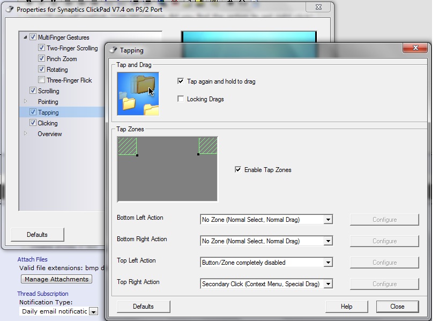Click the Synaptics icon in Properties title bar
439x321 pixels.
pos(10,9)
